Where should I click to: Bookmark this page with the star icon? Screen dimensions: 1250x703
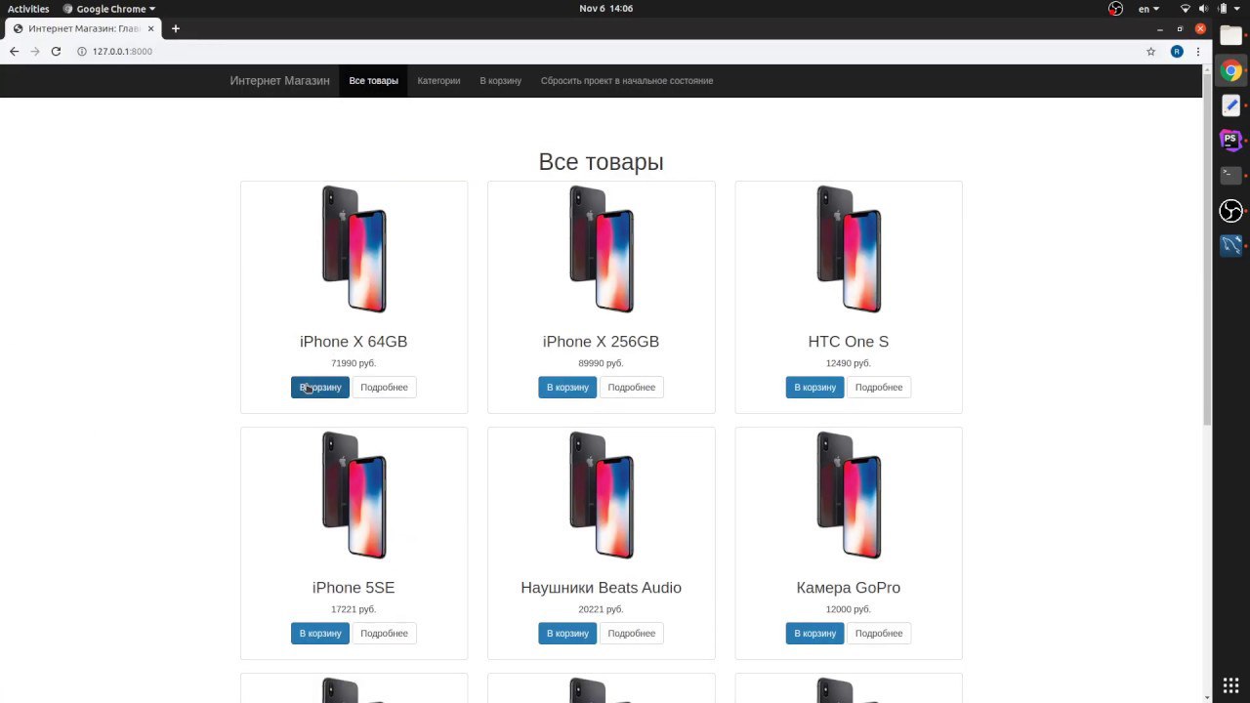pos(1151,52)
